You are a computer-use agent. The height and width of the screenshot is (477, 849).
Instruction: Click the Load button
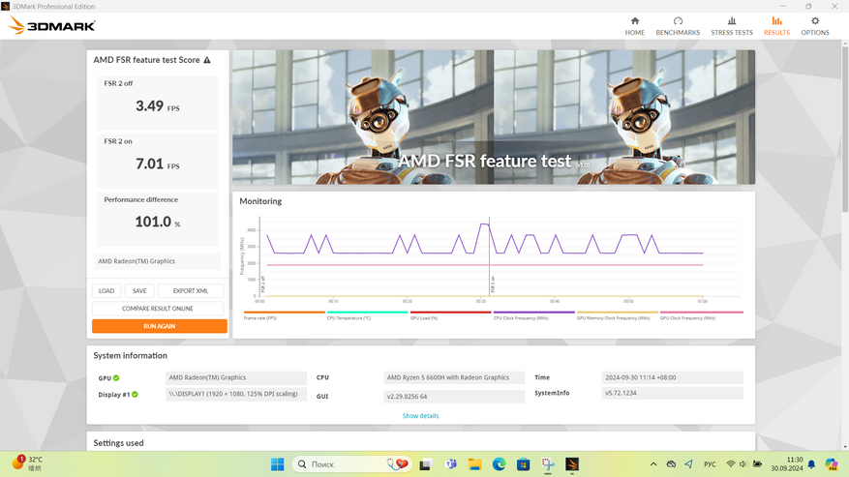pyautogui.click(x=106, y=291)
